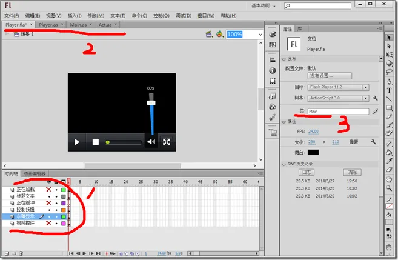398x260 pixels.
Task: Click the fullscreen icon on the player
Action: coord(167,142)
